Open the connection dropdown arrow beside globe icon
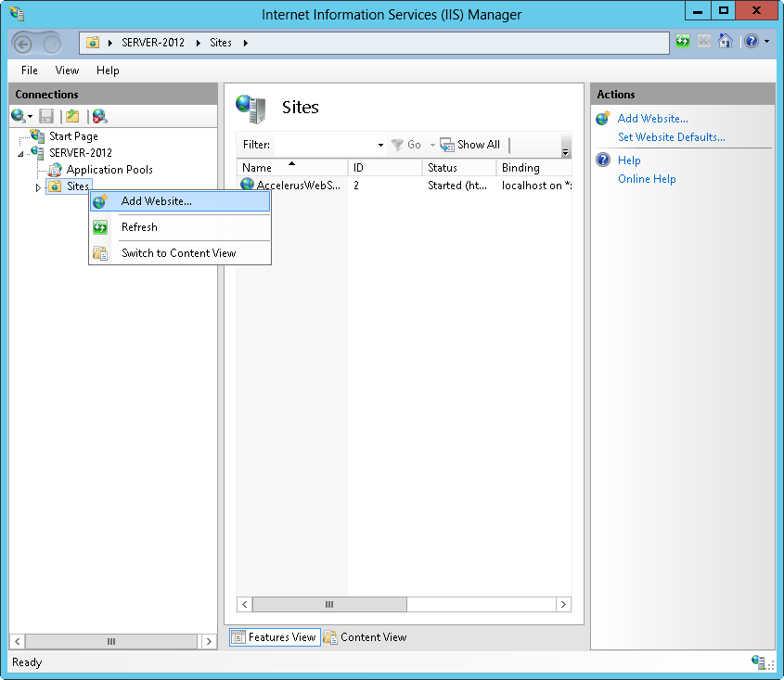The width and height of the screenshot is (784, 680). pos(30,117)
